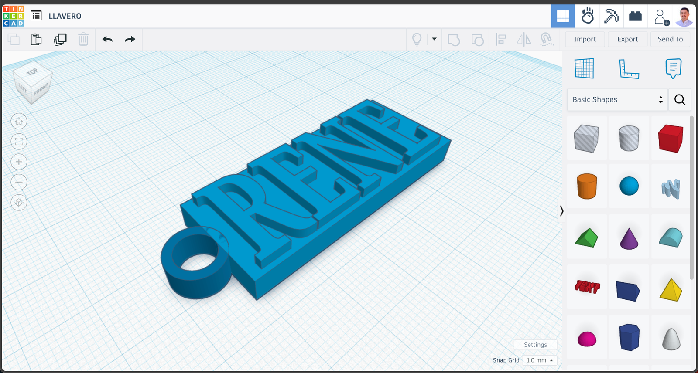Screen dimensions: 698x373
Task: Pick the striped Box hole shape
Action: pos(587,139)
